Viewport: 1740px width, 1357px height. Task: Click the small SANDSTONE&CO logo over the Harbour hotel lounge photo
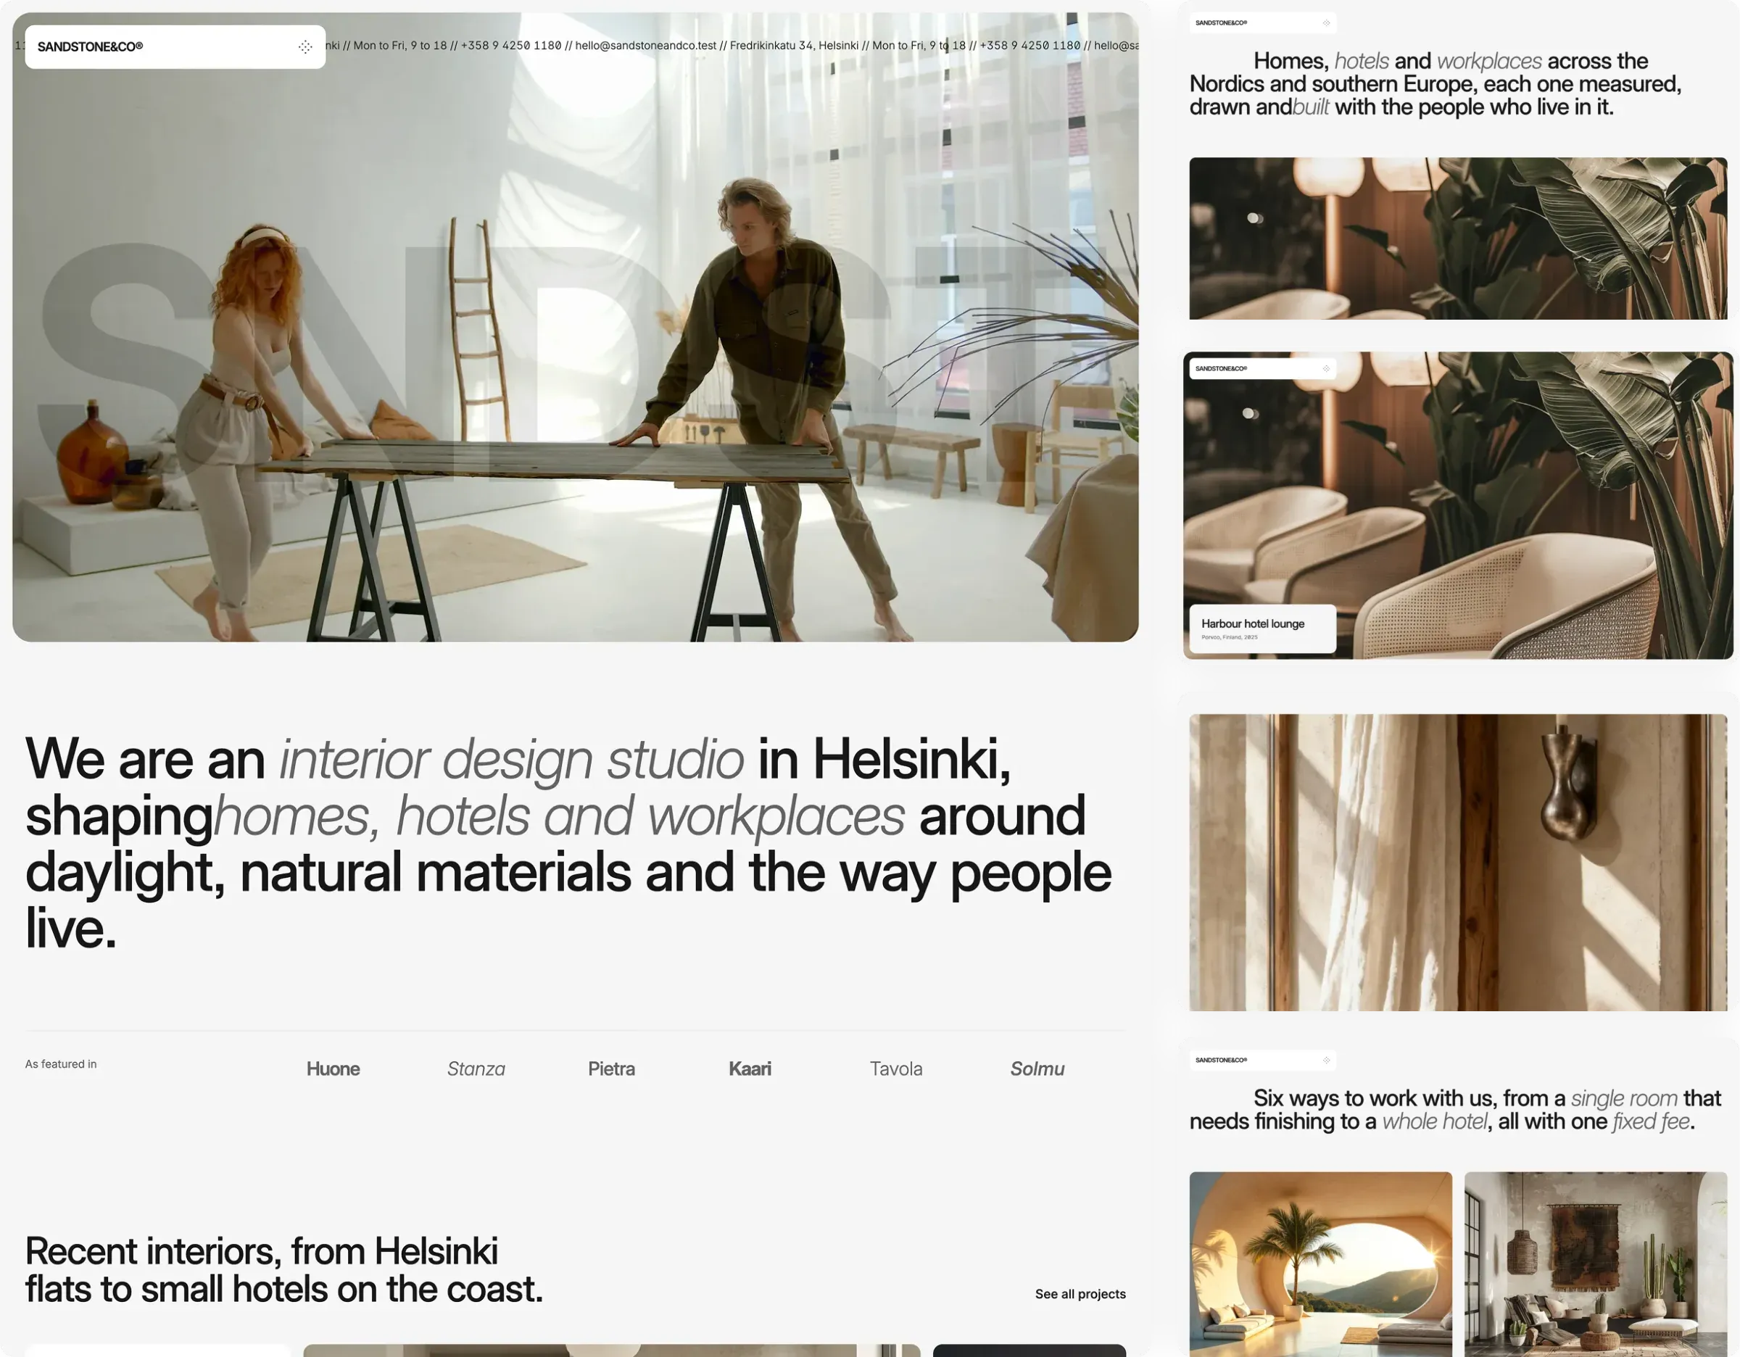tap(1222, 369)
